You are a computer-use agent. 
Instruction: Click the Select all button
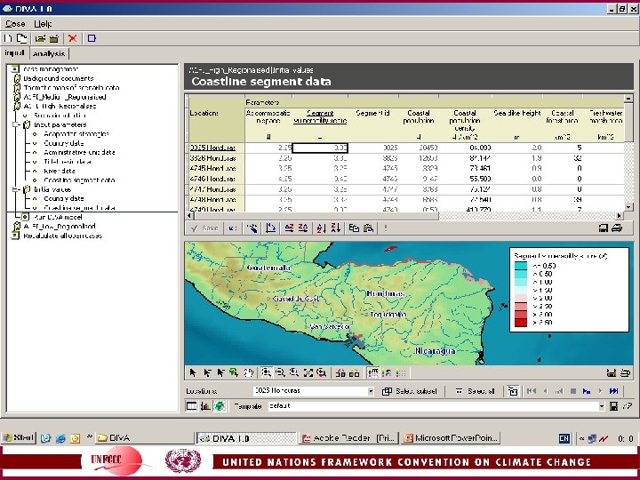tap(474, 391)
